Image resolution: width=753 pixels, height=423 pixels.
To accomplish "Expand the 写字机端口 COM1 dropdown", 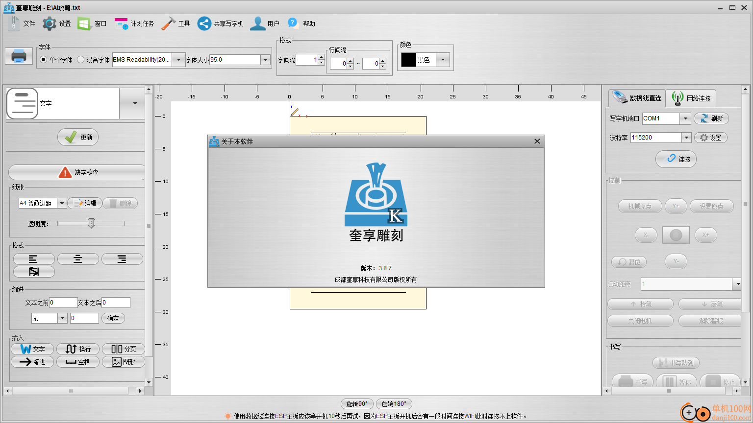I will point(685,118).
